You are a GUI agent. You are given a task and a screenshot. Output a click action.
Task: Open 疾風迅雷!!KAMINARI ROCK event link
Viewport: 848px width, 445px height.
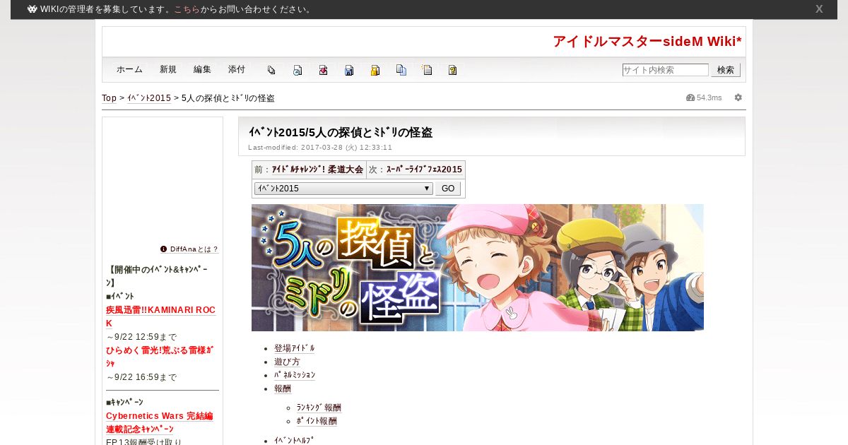pos(160,316)
